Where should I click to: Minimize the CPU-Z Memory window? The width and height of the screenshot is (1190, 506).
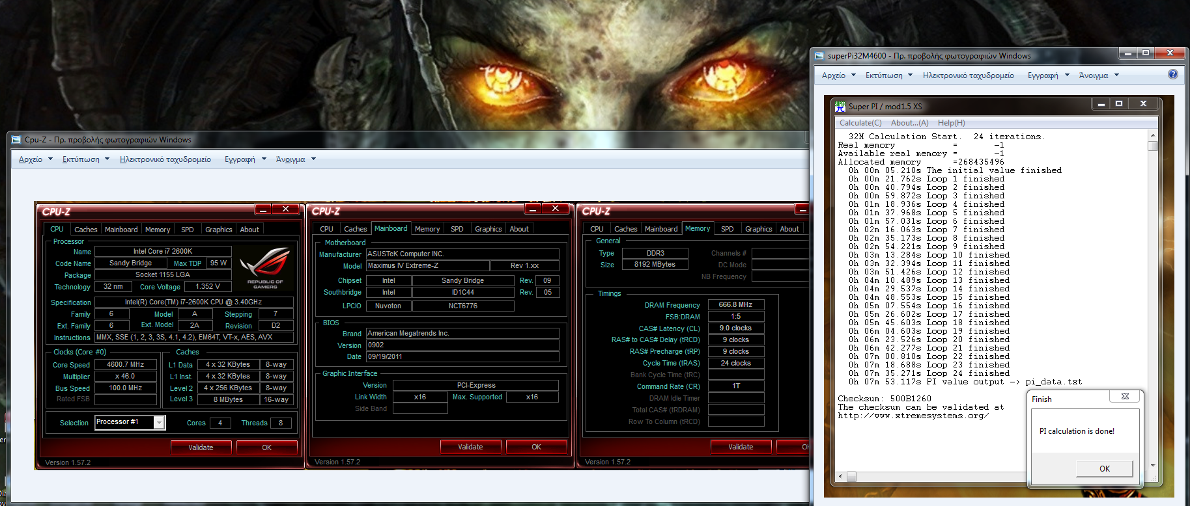coord(802,209)
